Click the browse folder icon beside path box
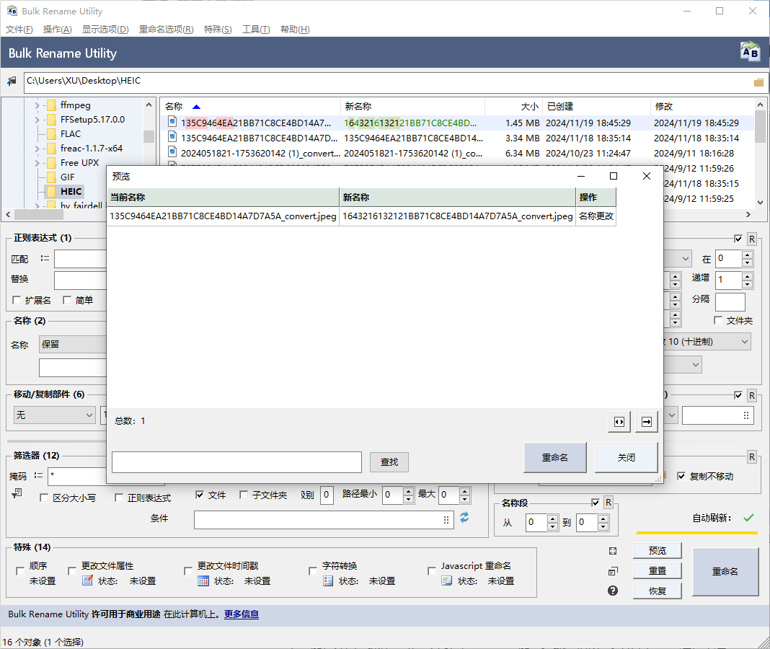This screenshot has height=649, width=770. pos(758,82)
